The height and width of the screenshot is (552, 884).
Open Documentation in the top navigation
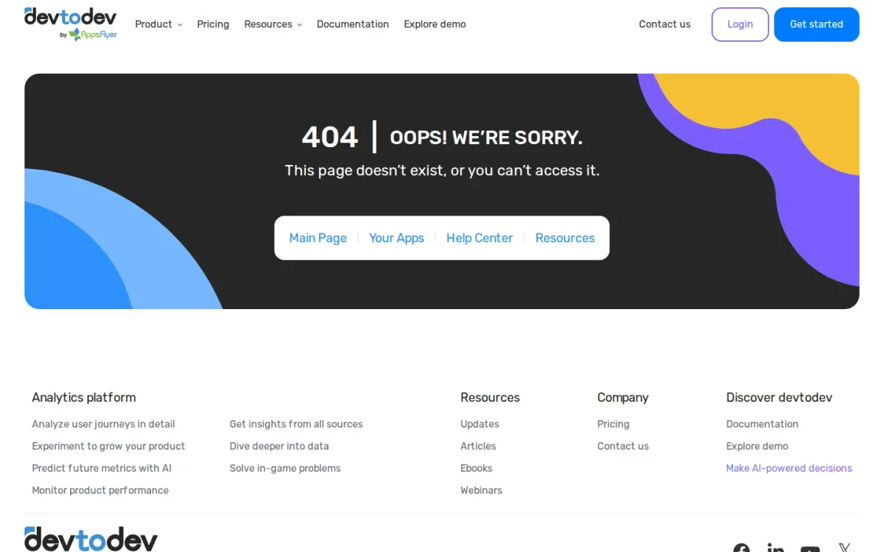(353, 24)
